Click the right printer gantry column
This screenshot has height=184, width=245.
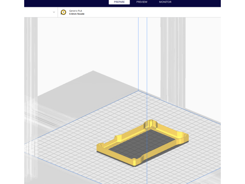point(172,58)
